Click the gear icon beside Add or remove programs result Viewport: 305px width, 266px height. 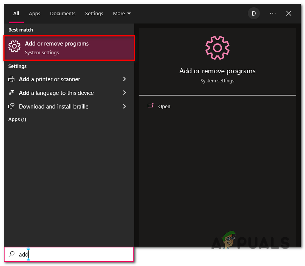point(14,46)
